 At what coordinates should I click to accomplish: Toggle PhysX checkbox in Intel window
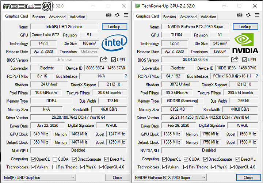tap(82, 167)
